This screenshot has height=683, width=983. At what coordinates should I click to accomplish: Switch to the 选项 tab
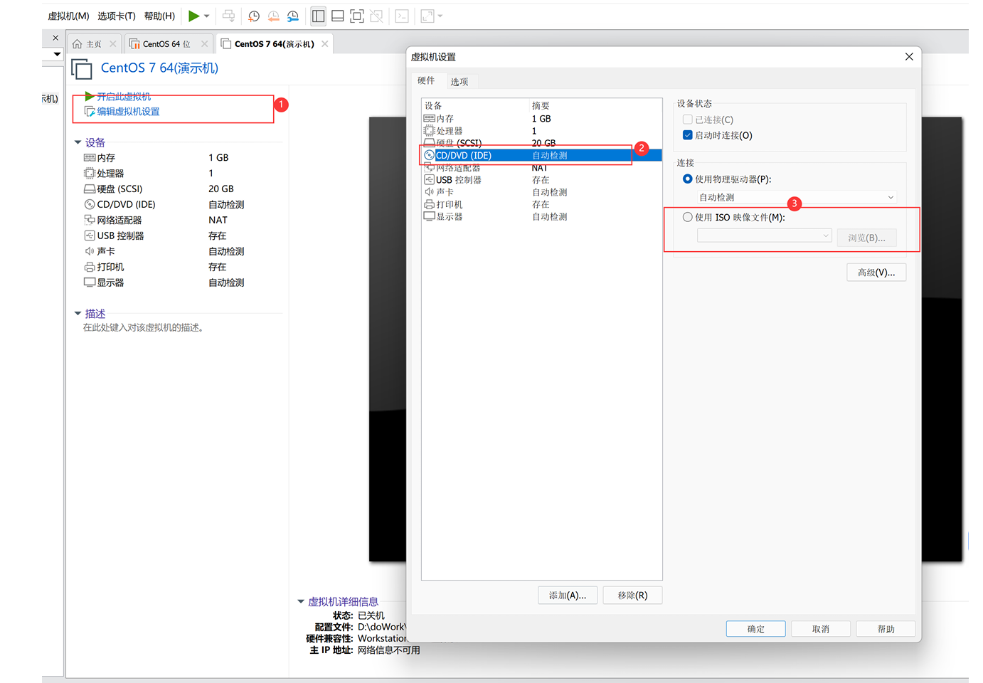[459, 82]
